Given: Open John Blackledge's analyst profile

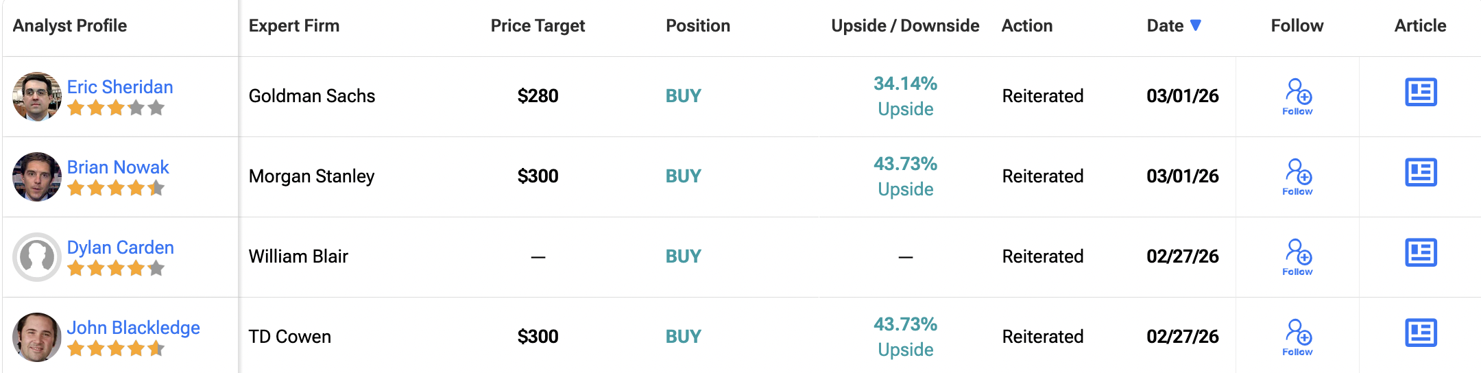Looking at the screenshot, I should [x=134, y=328].
